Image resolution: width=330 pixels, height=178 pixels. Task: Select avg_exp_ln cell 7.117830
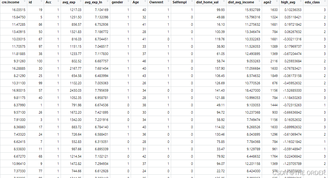[x=102, y=54]
